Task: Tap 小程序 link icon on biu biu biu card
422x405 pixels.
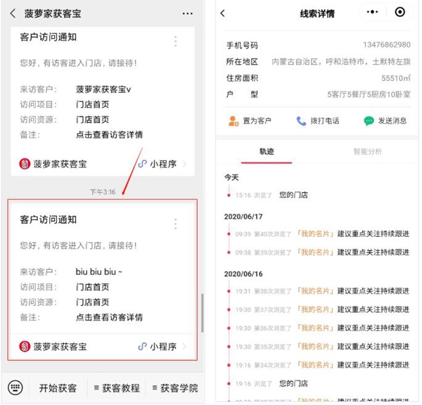Action: pos(142,346)
